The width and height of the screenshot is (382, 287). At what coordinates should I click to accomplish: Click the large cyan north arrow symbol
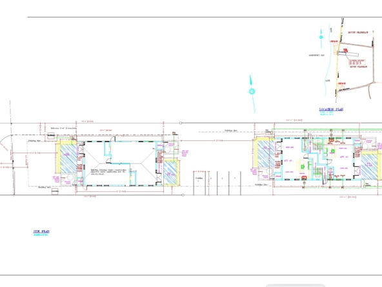coord(252,94)
